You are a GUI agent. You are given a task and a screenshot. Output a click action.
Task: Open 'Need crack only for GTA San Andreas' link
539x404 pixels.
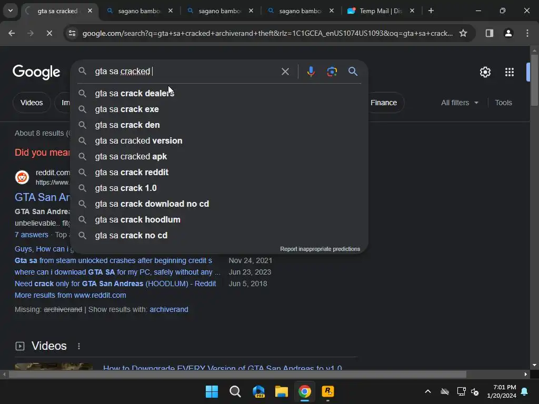coord(115,284)
